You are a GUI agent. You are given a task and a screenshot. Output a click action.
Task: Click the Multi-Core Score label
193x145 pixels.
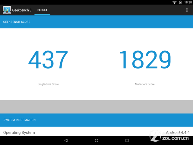coord(145,84)
